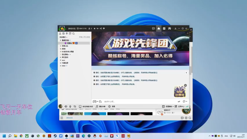Open the list/news tab icon
This screenshot has width=247, height=139.
(164, 28)
